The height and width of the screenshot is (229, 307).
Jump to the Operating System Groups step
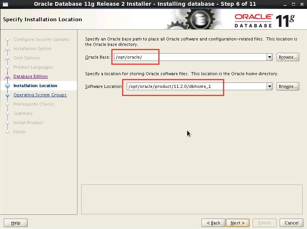click(x=40, y=95)
